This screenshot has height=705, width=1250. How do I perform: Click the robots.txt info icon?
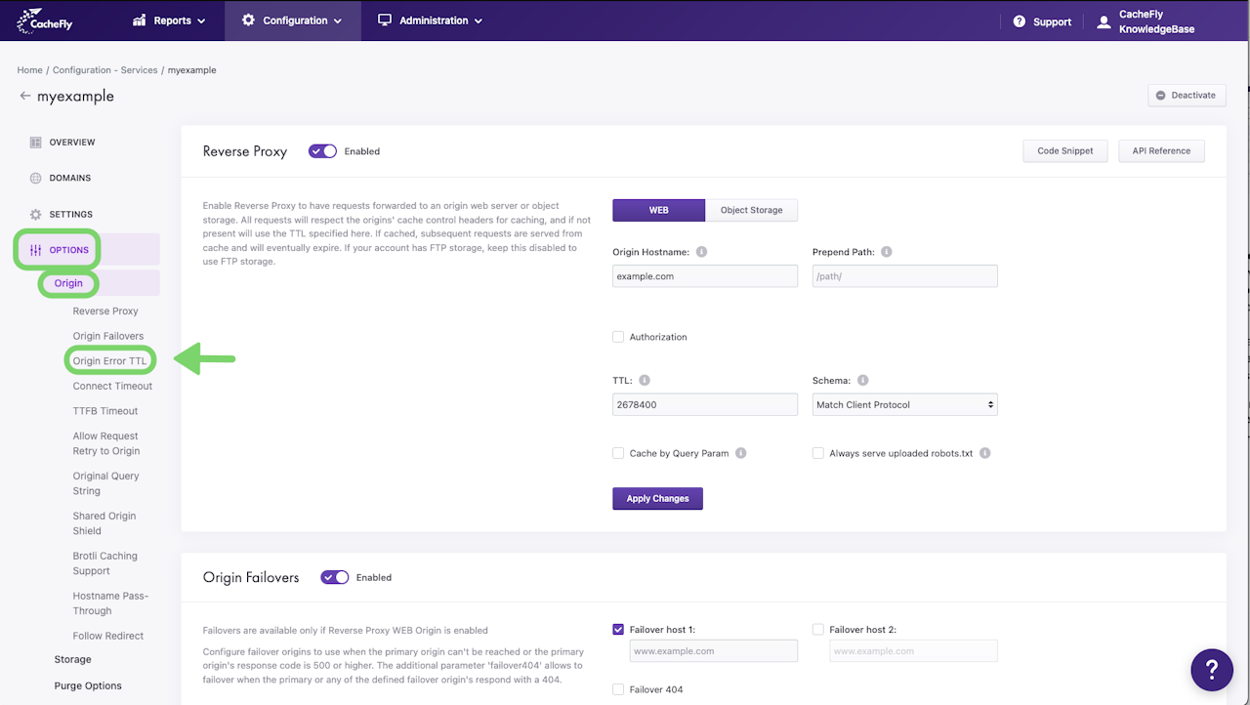tap(984, 453)
